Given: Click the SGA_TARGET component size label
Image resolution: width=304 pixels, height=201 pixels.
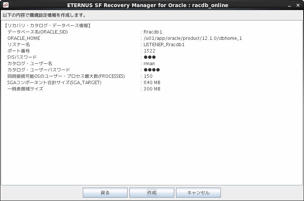Looking at the screenshot, I should click(x=54, y=83).
